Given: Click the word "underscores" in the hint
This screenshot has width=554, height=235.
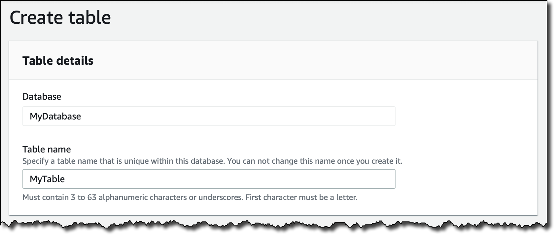Looking at the screenshot, I should [x=221, y=198].
